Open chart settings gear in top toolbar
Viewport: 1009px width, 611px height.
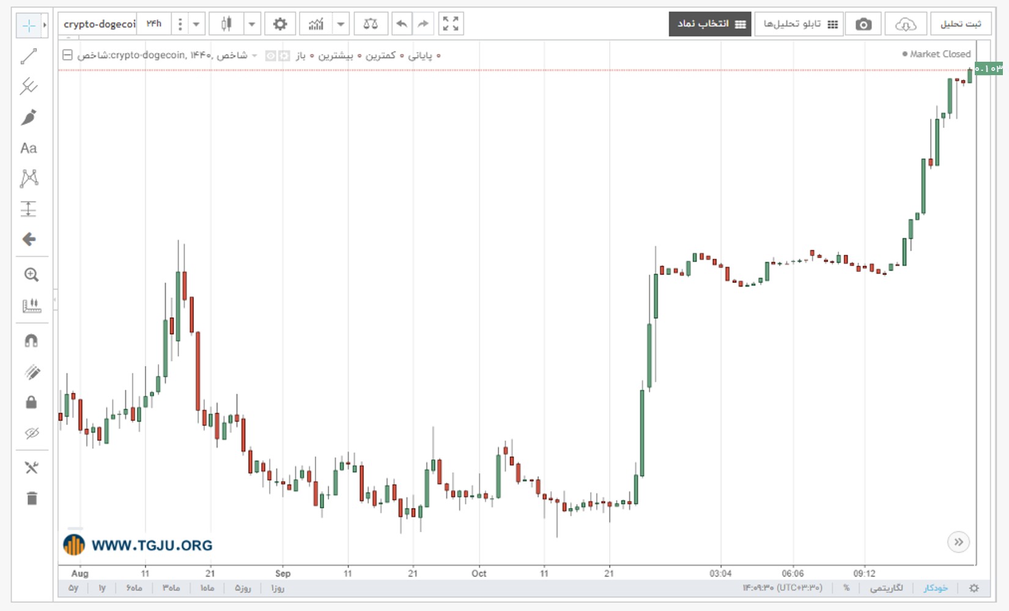click(280, 24)
